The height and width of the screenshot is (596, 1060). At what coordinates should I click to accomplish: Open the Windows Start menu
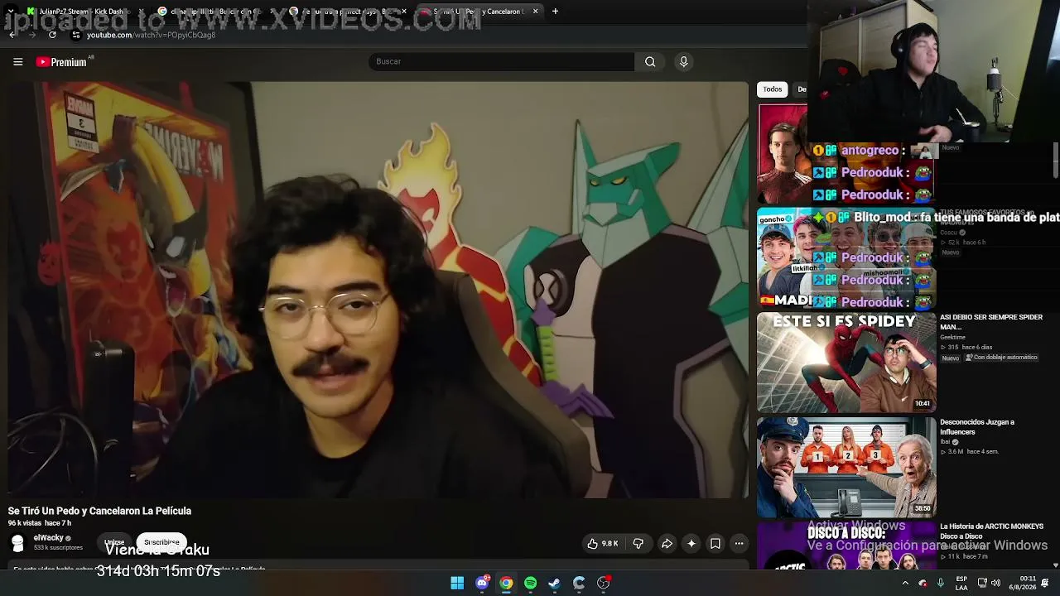pyautogui.click(x=457, y=584)
